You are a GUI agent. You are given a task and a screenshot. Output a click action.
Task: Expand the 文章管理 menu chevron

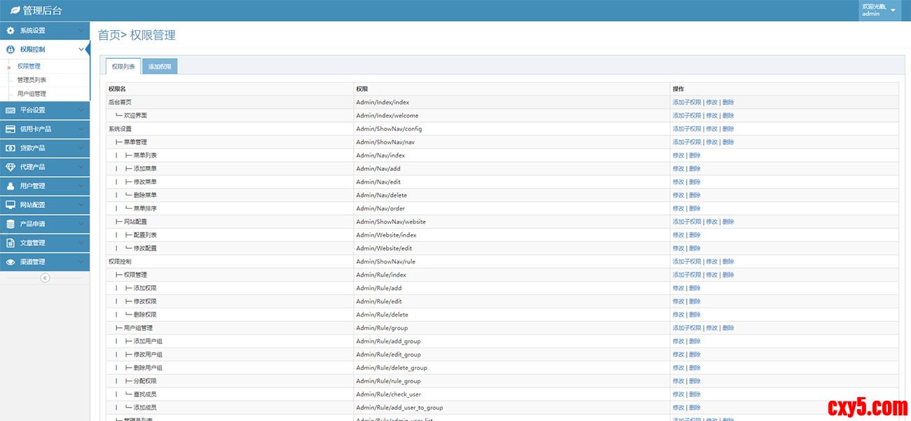tap(81, 243)
